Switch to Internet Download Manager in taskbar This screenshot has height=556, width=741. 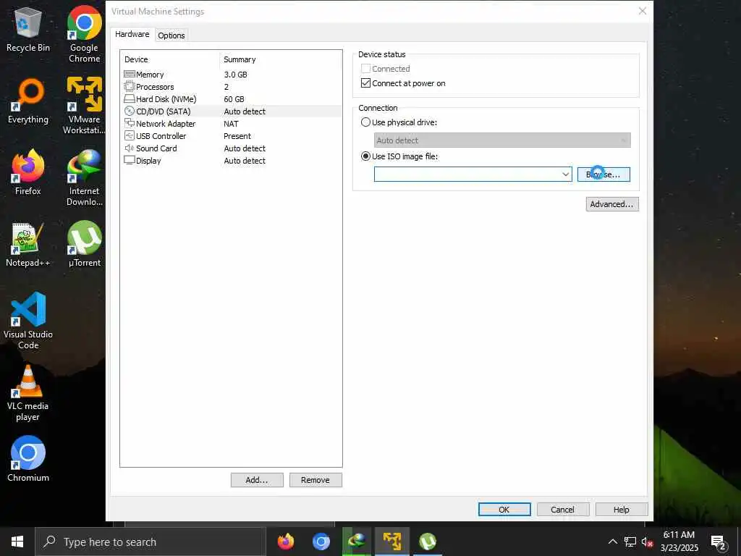click(356, 542)
